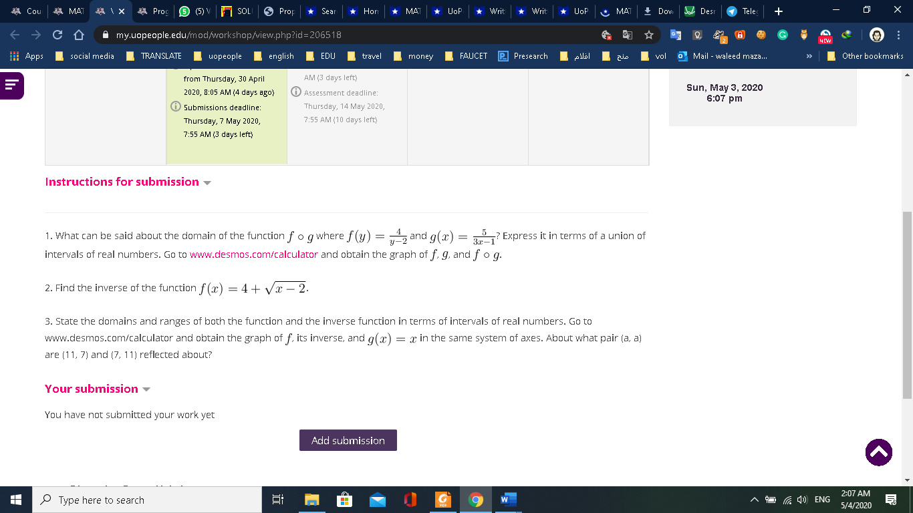This screenshot has width=913, height=513.
Task: Toggle the extension with the NEW badge
Action: [x=825, y=33]
